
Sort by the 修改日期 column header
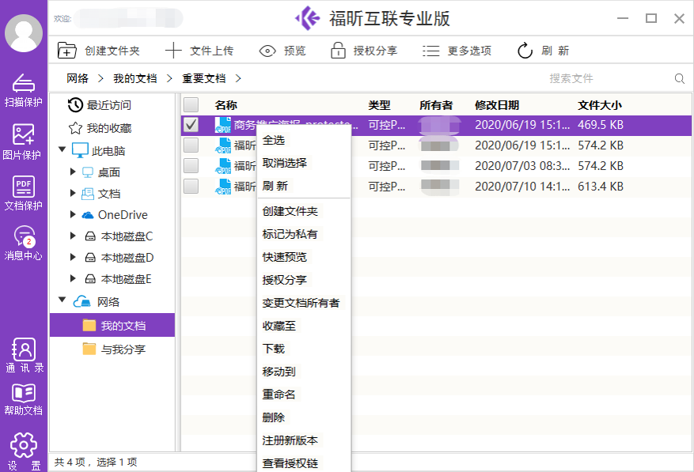pyautogui.click(x=497, y=105)
